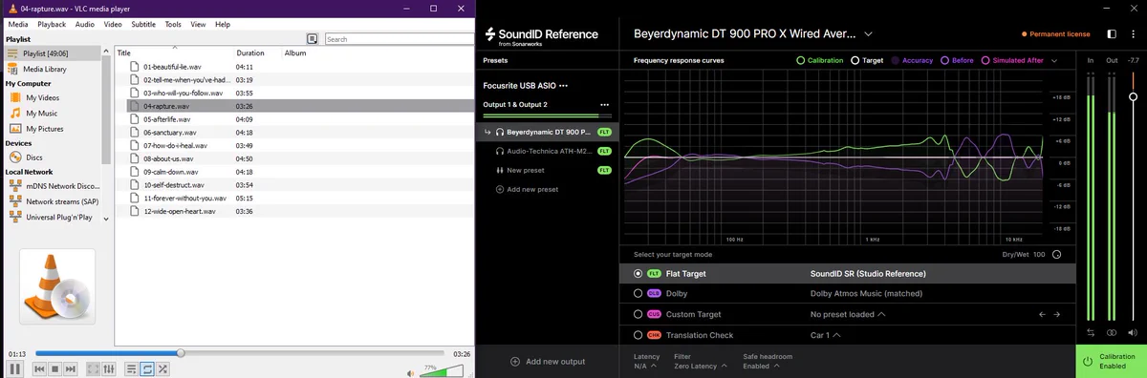This screenshot has width=1147, height=378.
Task: Open Focusrite USB ASIO options dots
Action: coord(564,85)
